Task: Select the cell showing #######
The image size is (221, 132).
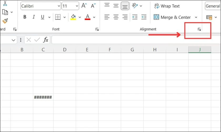Action: point(43,97)
